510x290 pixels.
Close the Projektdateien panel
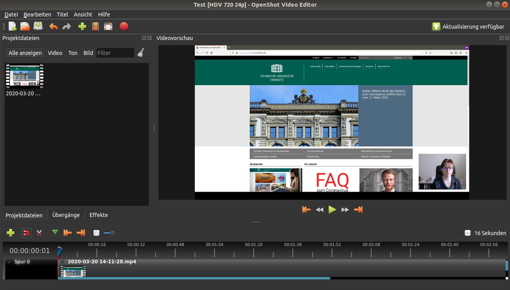149,38
